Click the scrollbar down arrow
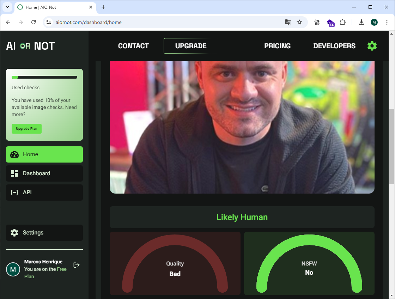 click(x=391, y=295)
